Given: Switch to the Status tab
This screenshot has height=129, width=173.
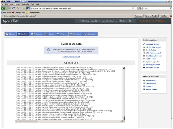Looking at the screenshot, I should (11, 34).
